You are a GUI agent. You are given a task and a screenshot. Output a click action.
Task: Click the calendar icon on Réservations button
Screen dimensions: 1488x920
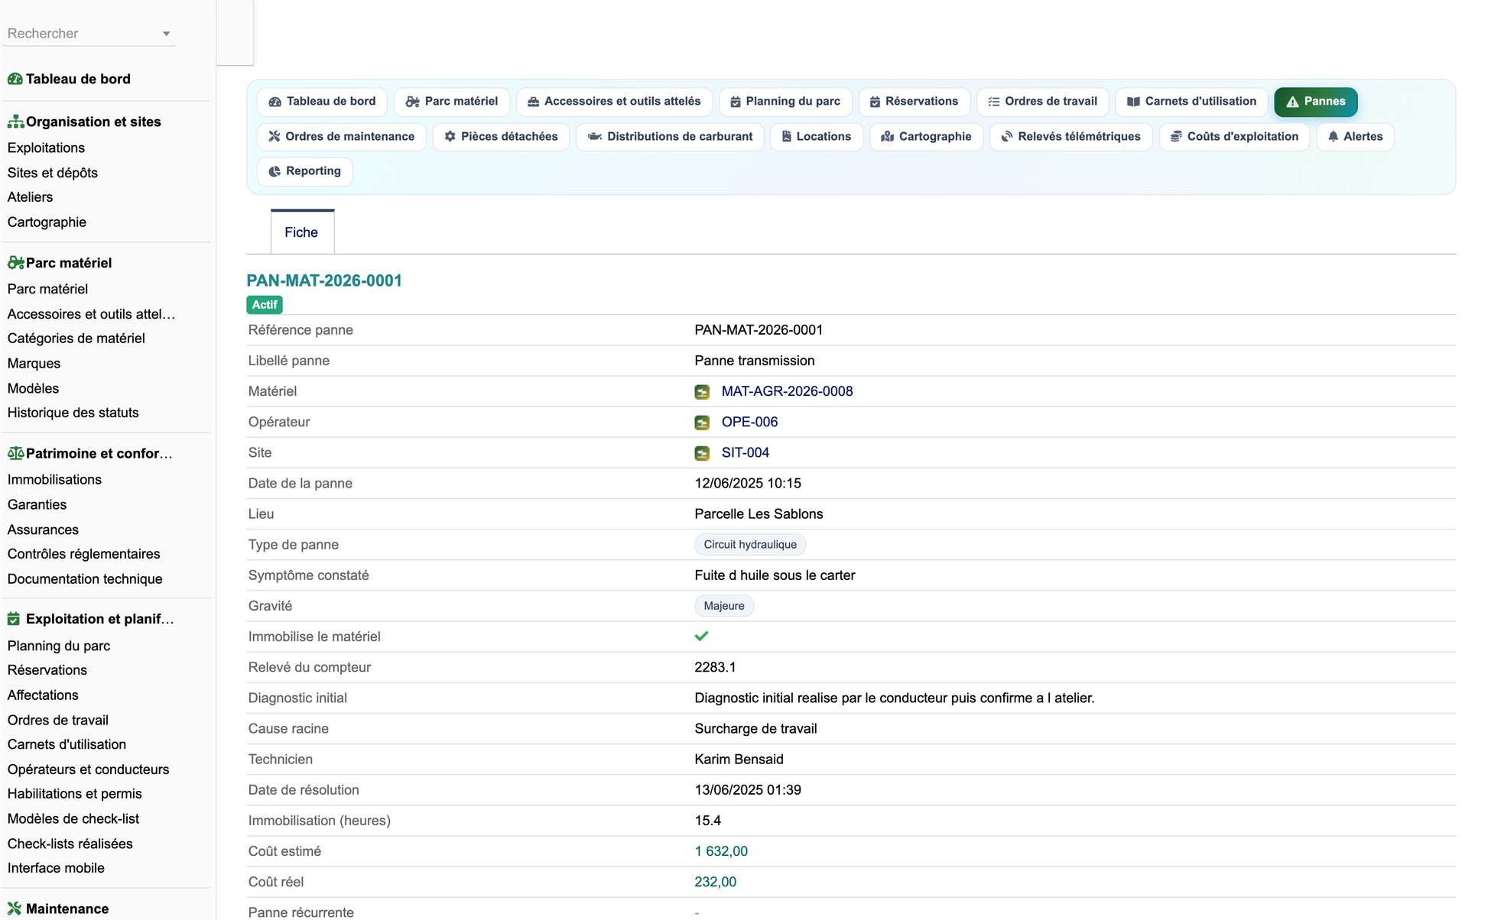tap(876, 102)
